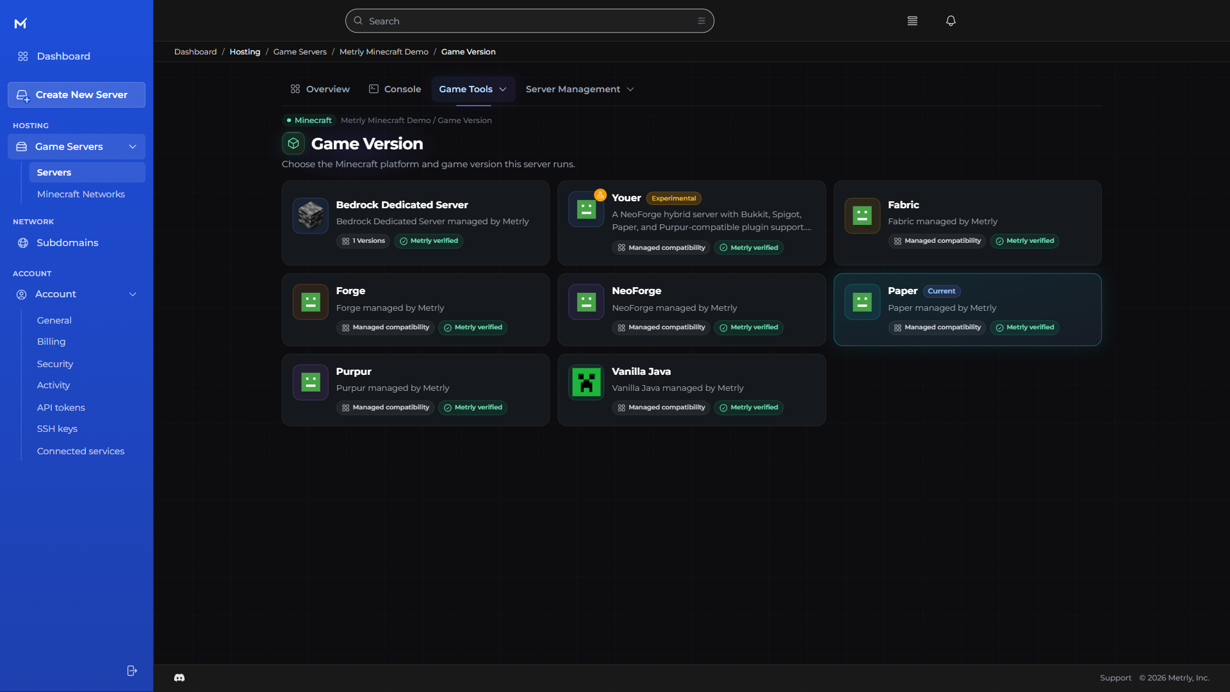This screenshot has height=692, width=1230.
Task: Click the search filter options icon
Action: [701, 21]
